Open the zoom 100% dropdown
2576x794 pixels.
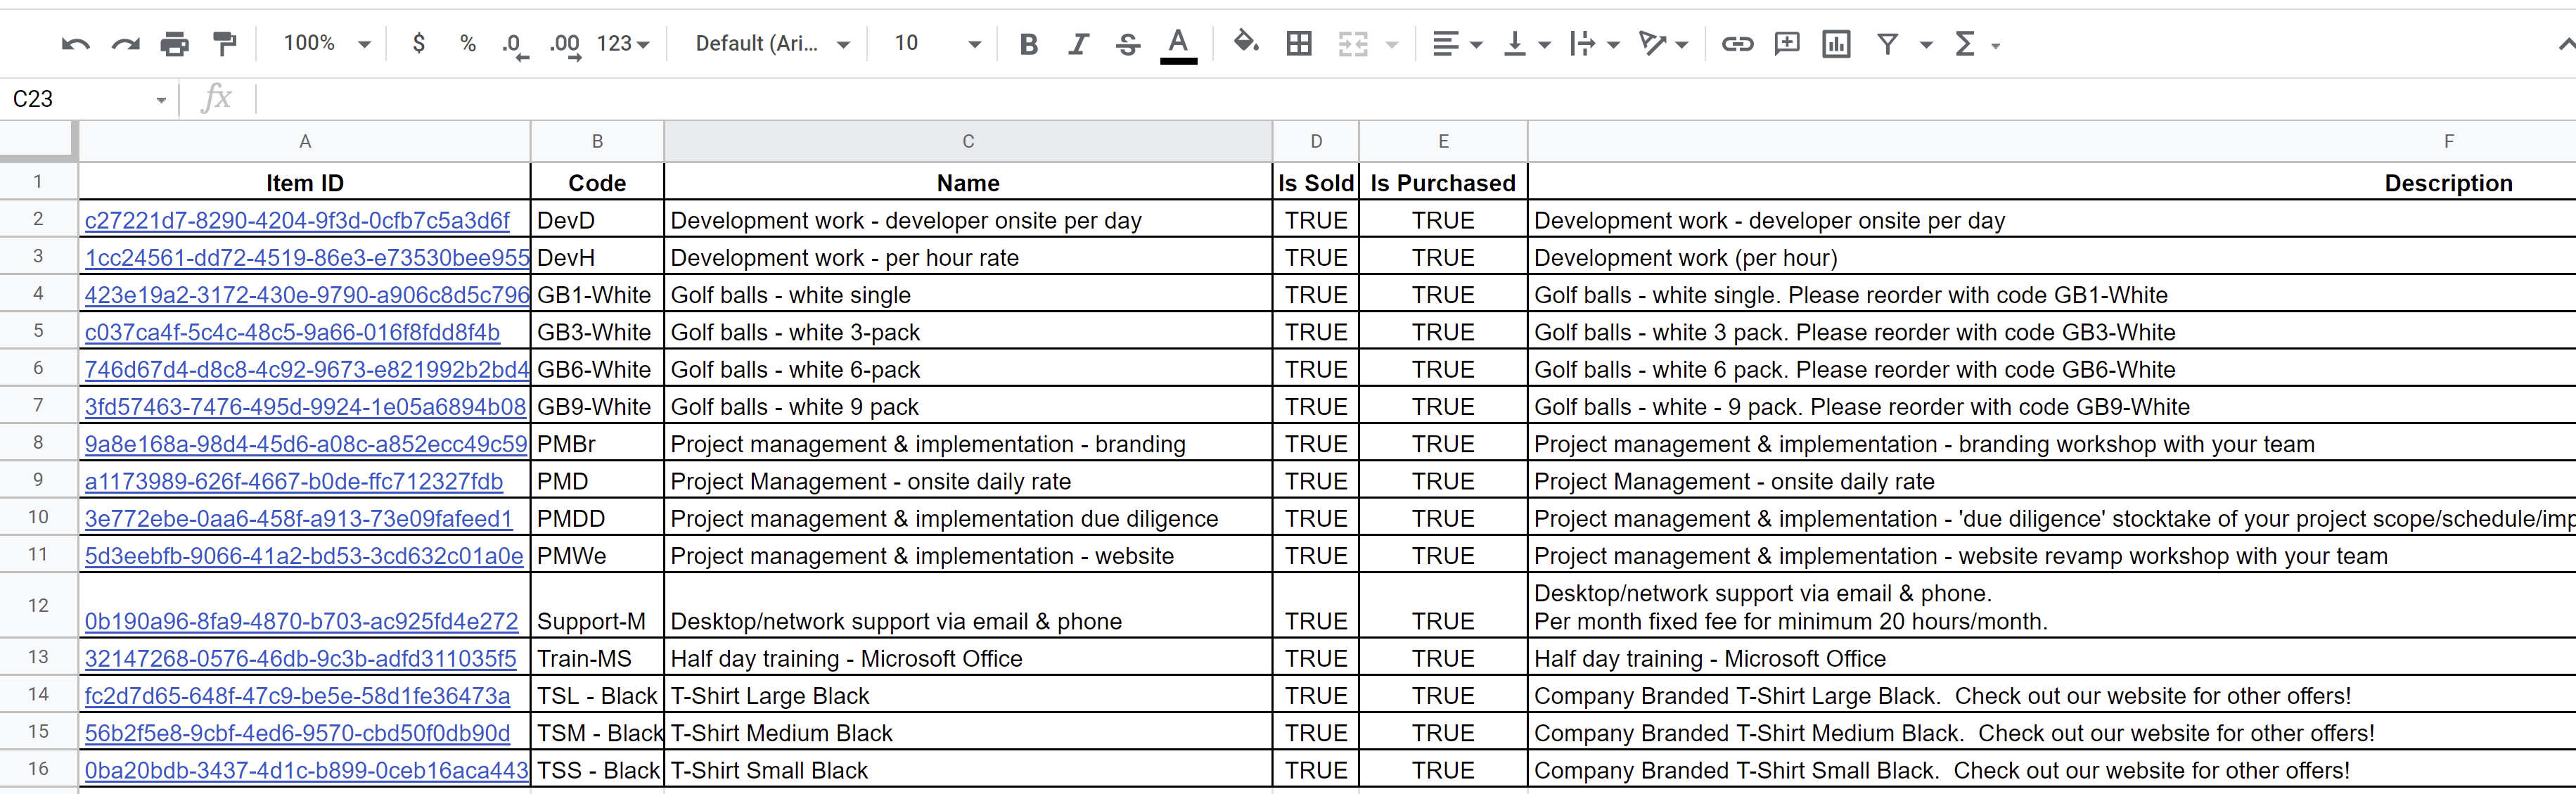click(x=326, y=43)
